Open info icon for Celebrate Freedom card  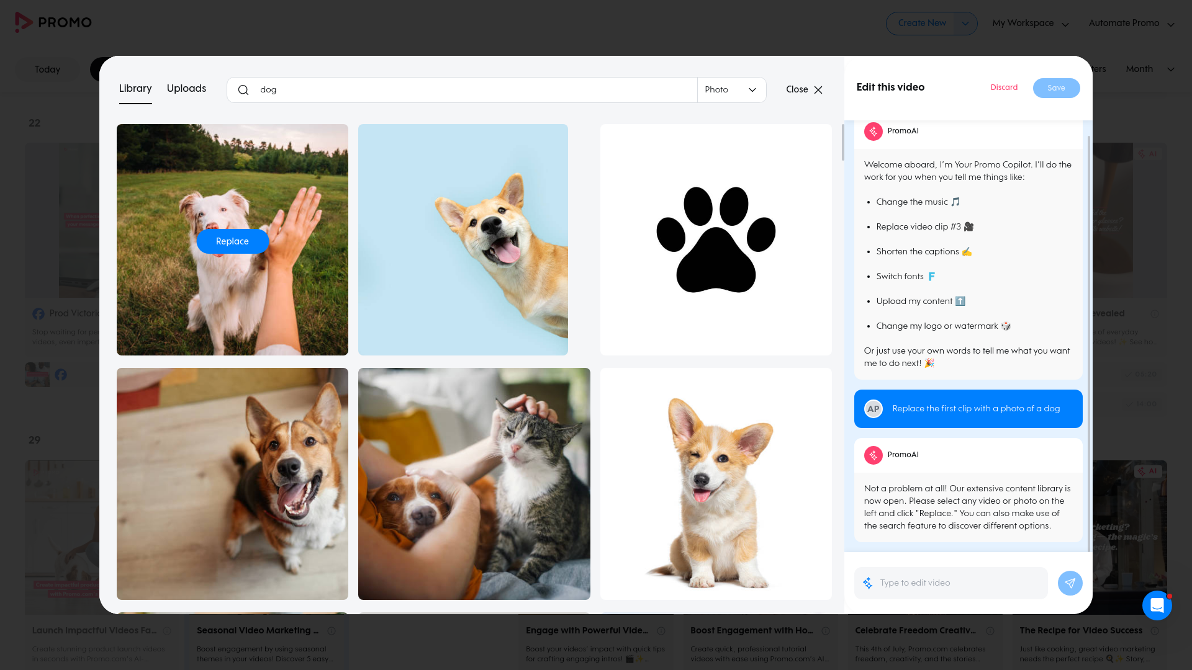pos(990,631)
